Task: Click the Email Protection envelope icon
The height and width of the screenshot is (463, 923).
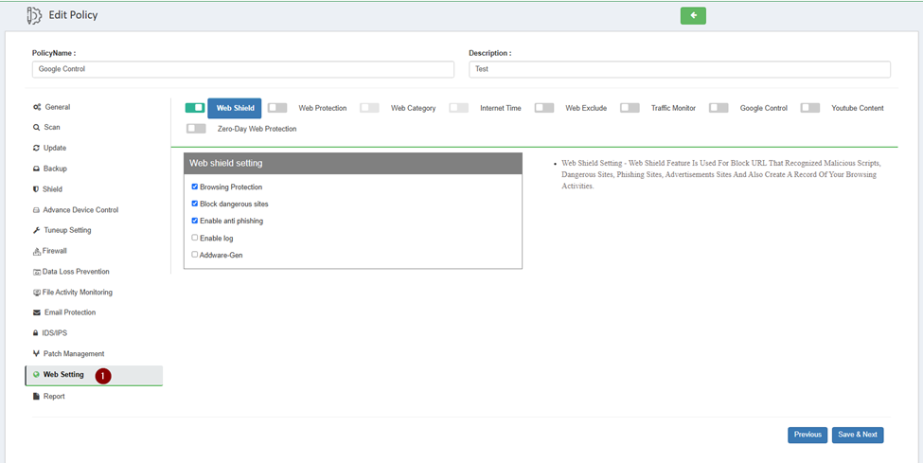Action: pyautogui.click(x=37, y=312)
